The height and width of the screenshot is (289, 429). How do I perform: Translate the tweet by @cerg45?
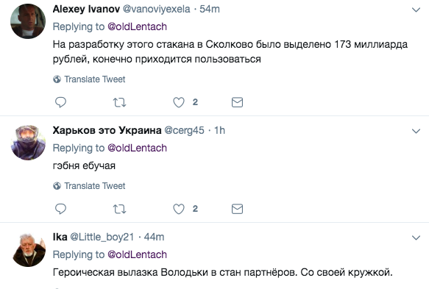(x=89, y=186)
